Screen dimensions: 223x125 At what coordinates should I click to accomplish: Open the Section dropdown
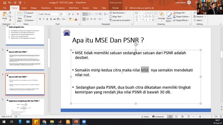pyautogui.click(x=29, y=20)
